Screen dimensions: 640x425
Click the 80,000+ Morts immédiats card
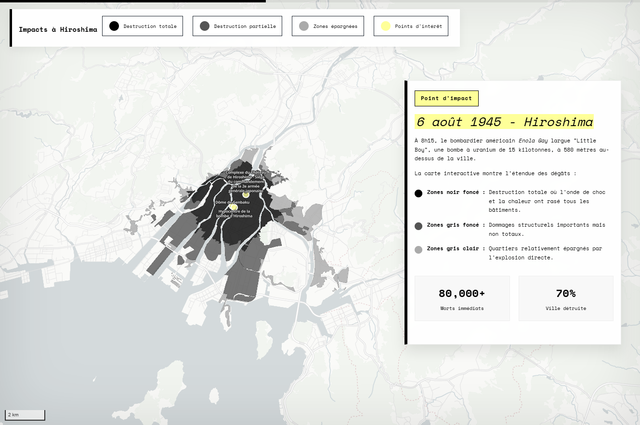point(462,298)
